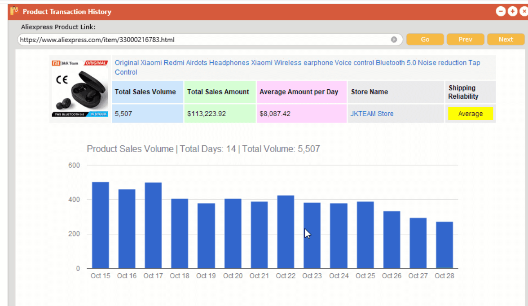The width and height of the screenshot is (528, 306).
Task: Click the Total Sales Volume header cell
Action: coord(147,92)
